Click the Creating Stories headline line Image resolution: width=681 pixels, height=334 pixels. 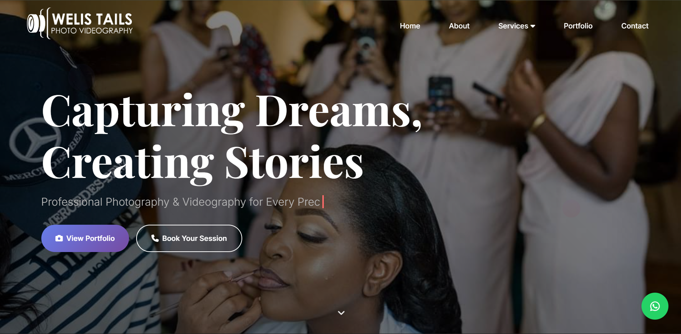(x=202, y=163)
